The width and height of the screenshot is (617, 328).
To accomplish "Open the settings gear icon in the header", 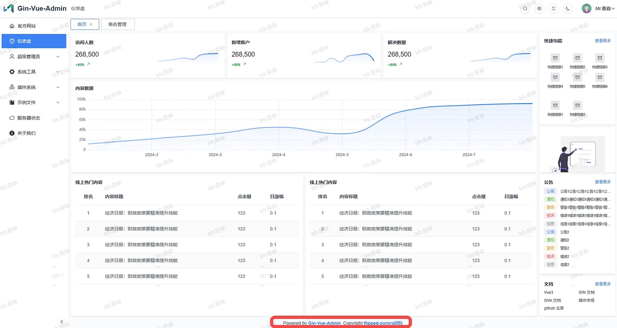I will tap(539, 8).
